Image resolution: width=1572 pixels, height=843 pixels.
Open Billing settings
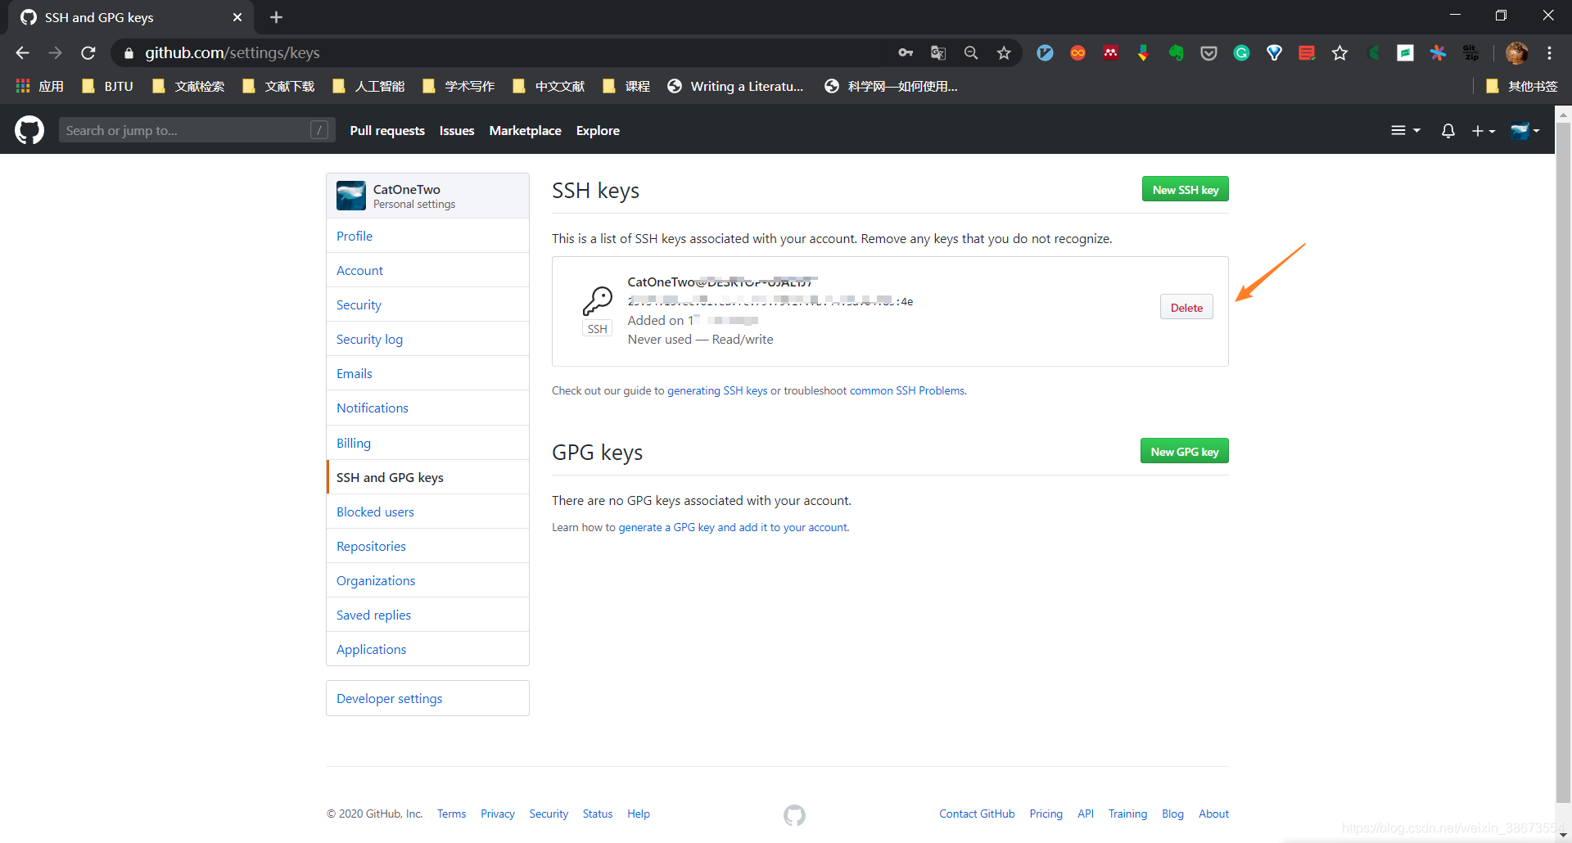point(427,443)
